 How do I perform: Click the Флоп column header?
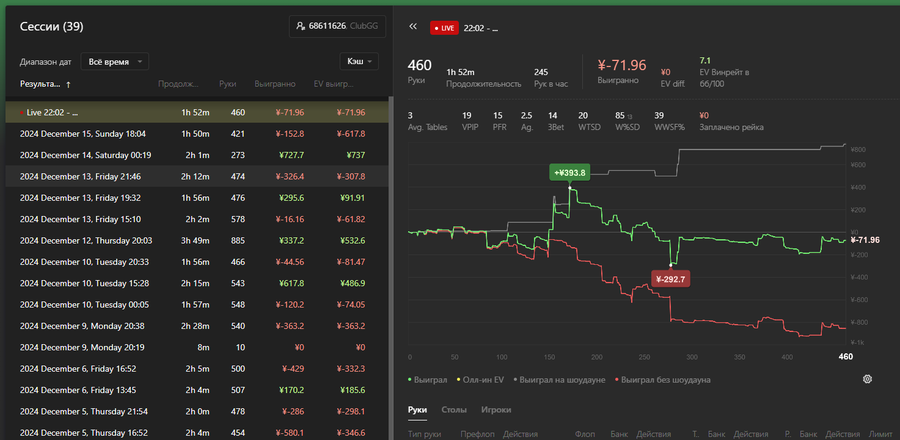(585, 434)
